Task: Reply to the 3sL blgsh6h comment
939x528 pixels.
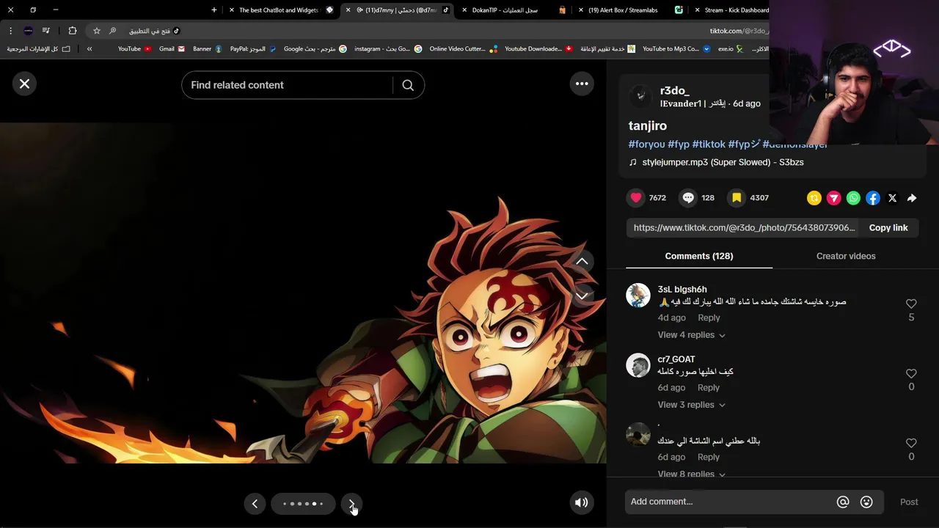Action: coord(709,318)
